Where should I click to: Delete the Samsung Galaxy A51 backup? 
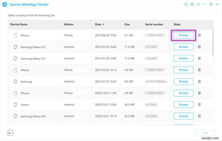(199, 116)
